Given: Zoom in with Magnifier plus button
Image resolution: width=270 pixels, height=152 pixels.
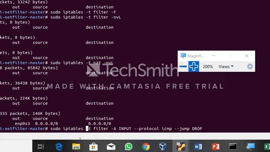Looking at the screenshot, I should click(194, 66).
